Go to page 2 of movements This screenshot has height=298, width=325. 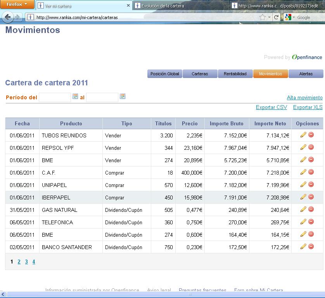[19, 262]
